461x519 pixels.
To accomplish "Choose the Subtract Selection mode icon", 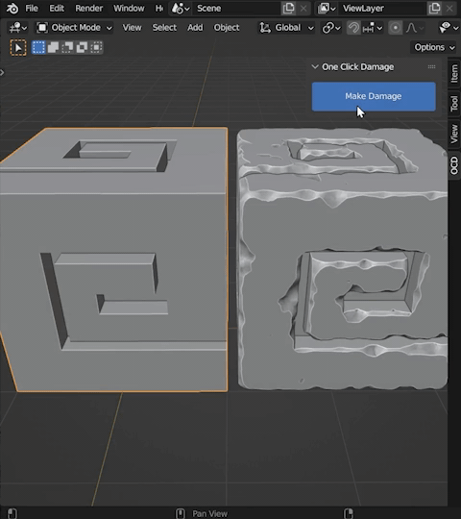I will click(x=67, y=47).
